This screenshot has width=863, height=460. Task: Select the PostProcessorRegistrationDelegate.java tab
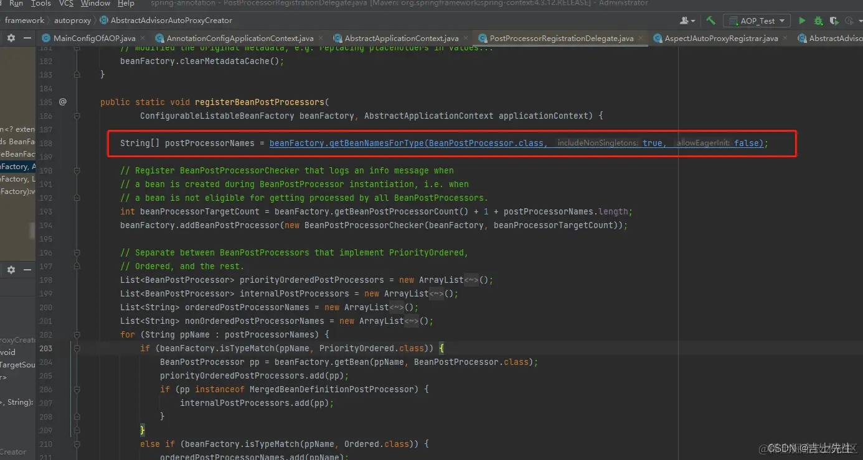(561, 39)
